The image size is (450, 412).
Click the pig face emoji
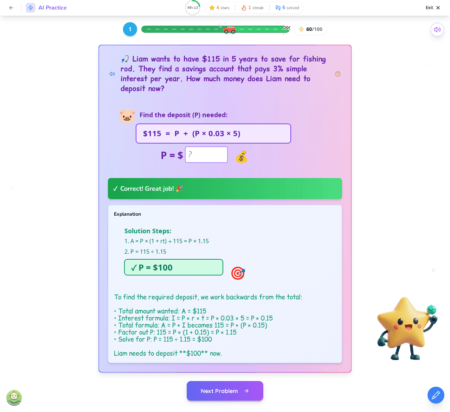127,116
